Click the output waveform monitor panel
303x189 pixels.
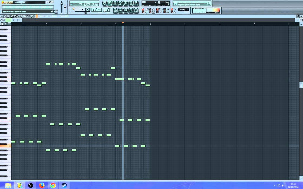click(206, 11)
